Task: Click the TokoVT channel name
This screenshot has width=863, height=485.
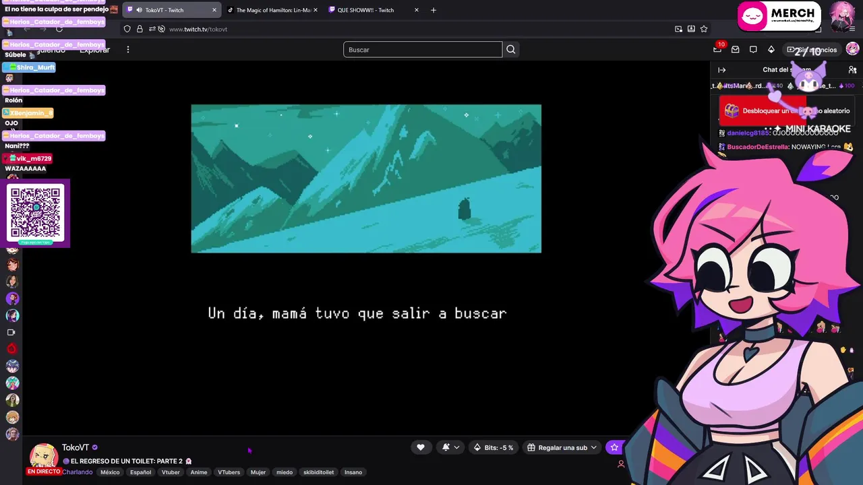Action: pyautogui.click(x=76, y=447)
